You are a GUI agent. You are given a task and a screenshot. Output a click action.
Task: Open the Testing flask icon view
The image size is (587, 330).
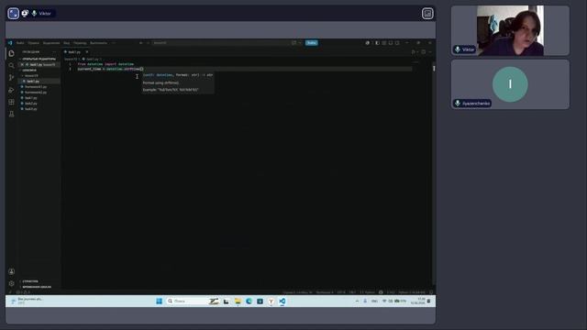click(x=11, y=114)
